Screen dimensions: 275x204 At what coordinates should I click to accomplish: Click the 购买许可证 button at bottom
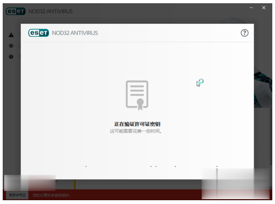coord(17,195)
